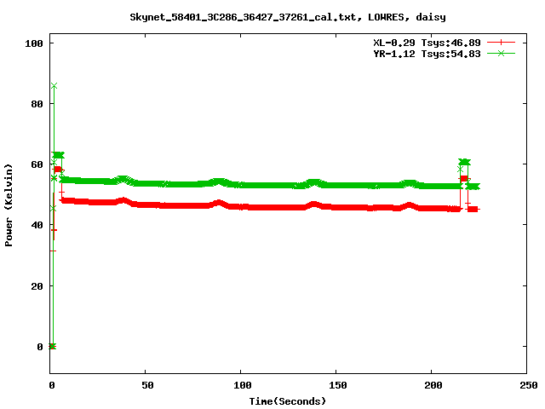545x409 pixels.
Task: Click the red legend line sample
Action: pos(501,43)
